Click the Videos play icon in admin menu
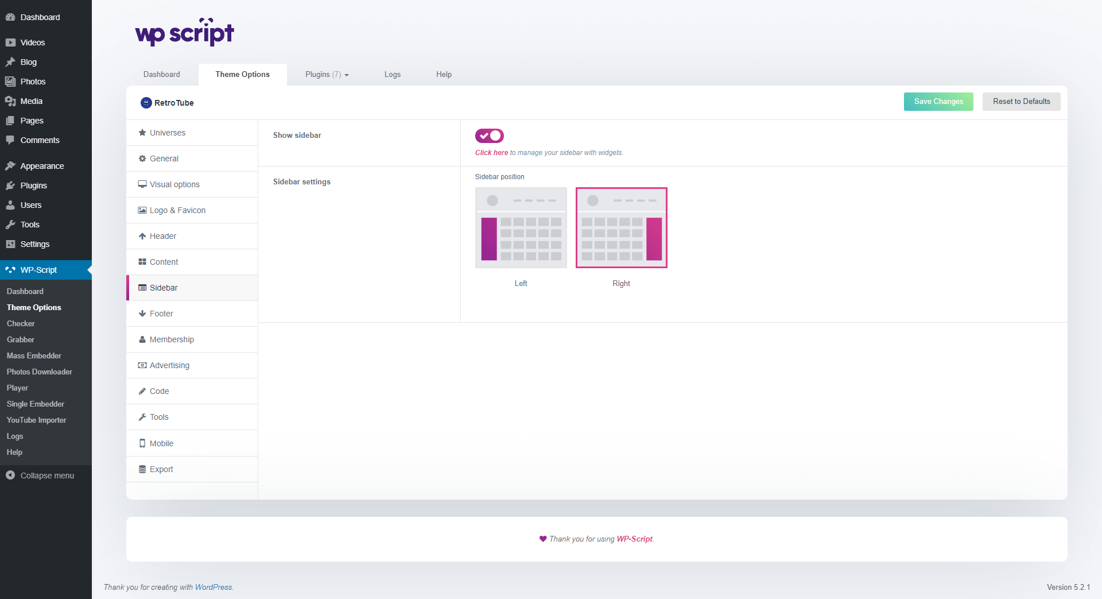Viewport: 1102px width, 599px height. pyautogui.click(x=10, y=42)
